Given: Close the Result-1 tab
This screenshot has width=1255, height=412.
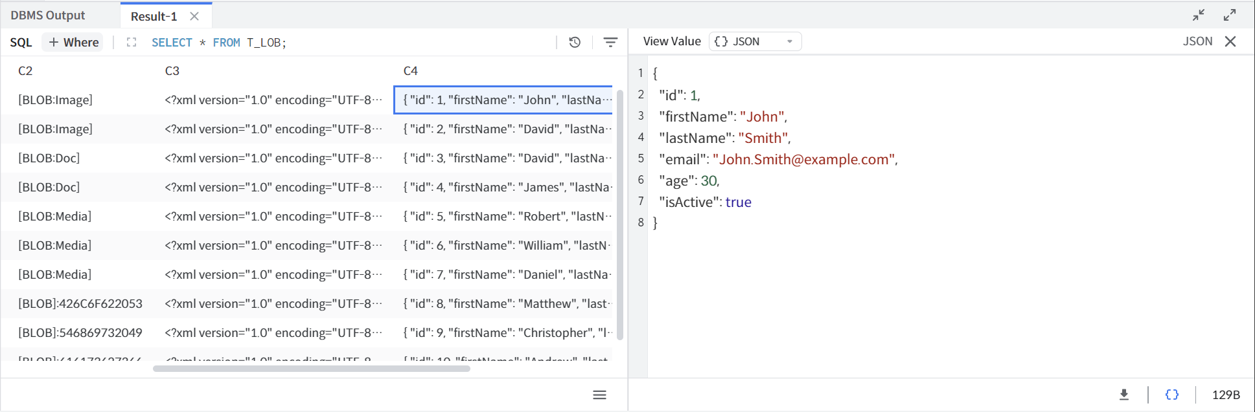Looking at the screenshot, I should 194,16.
